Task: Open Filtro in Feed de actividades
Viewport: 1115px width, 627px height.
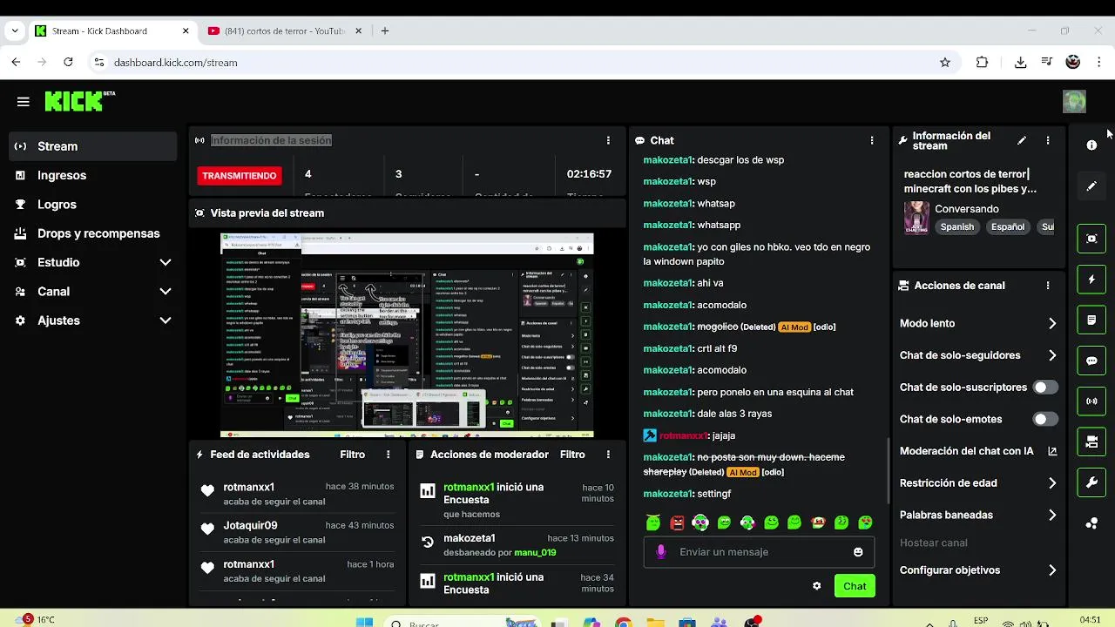Action: click(352, 455)
